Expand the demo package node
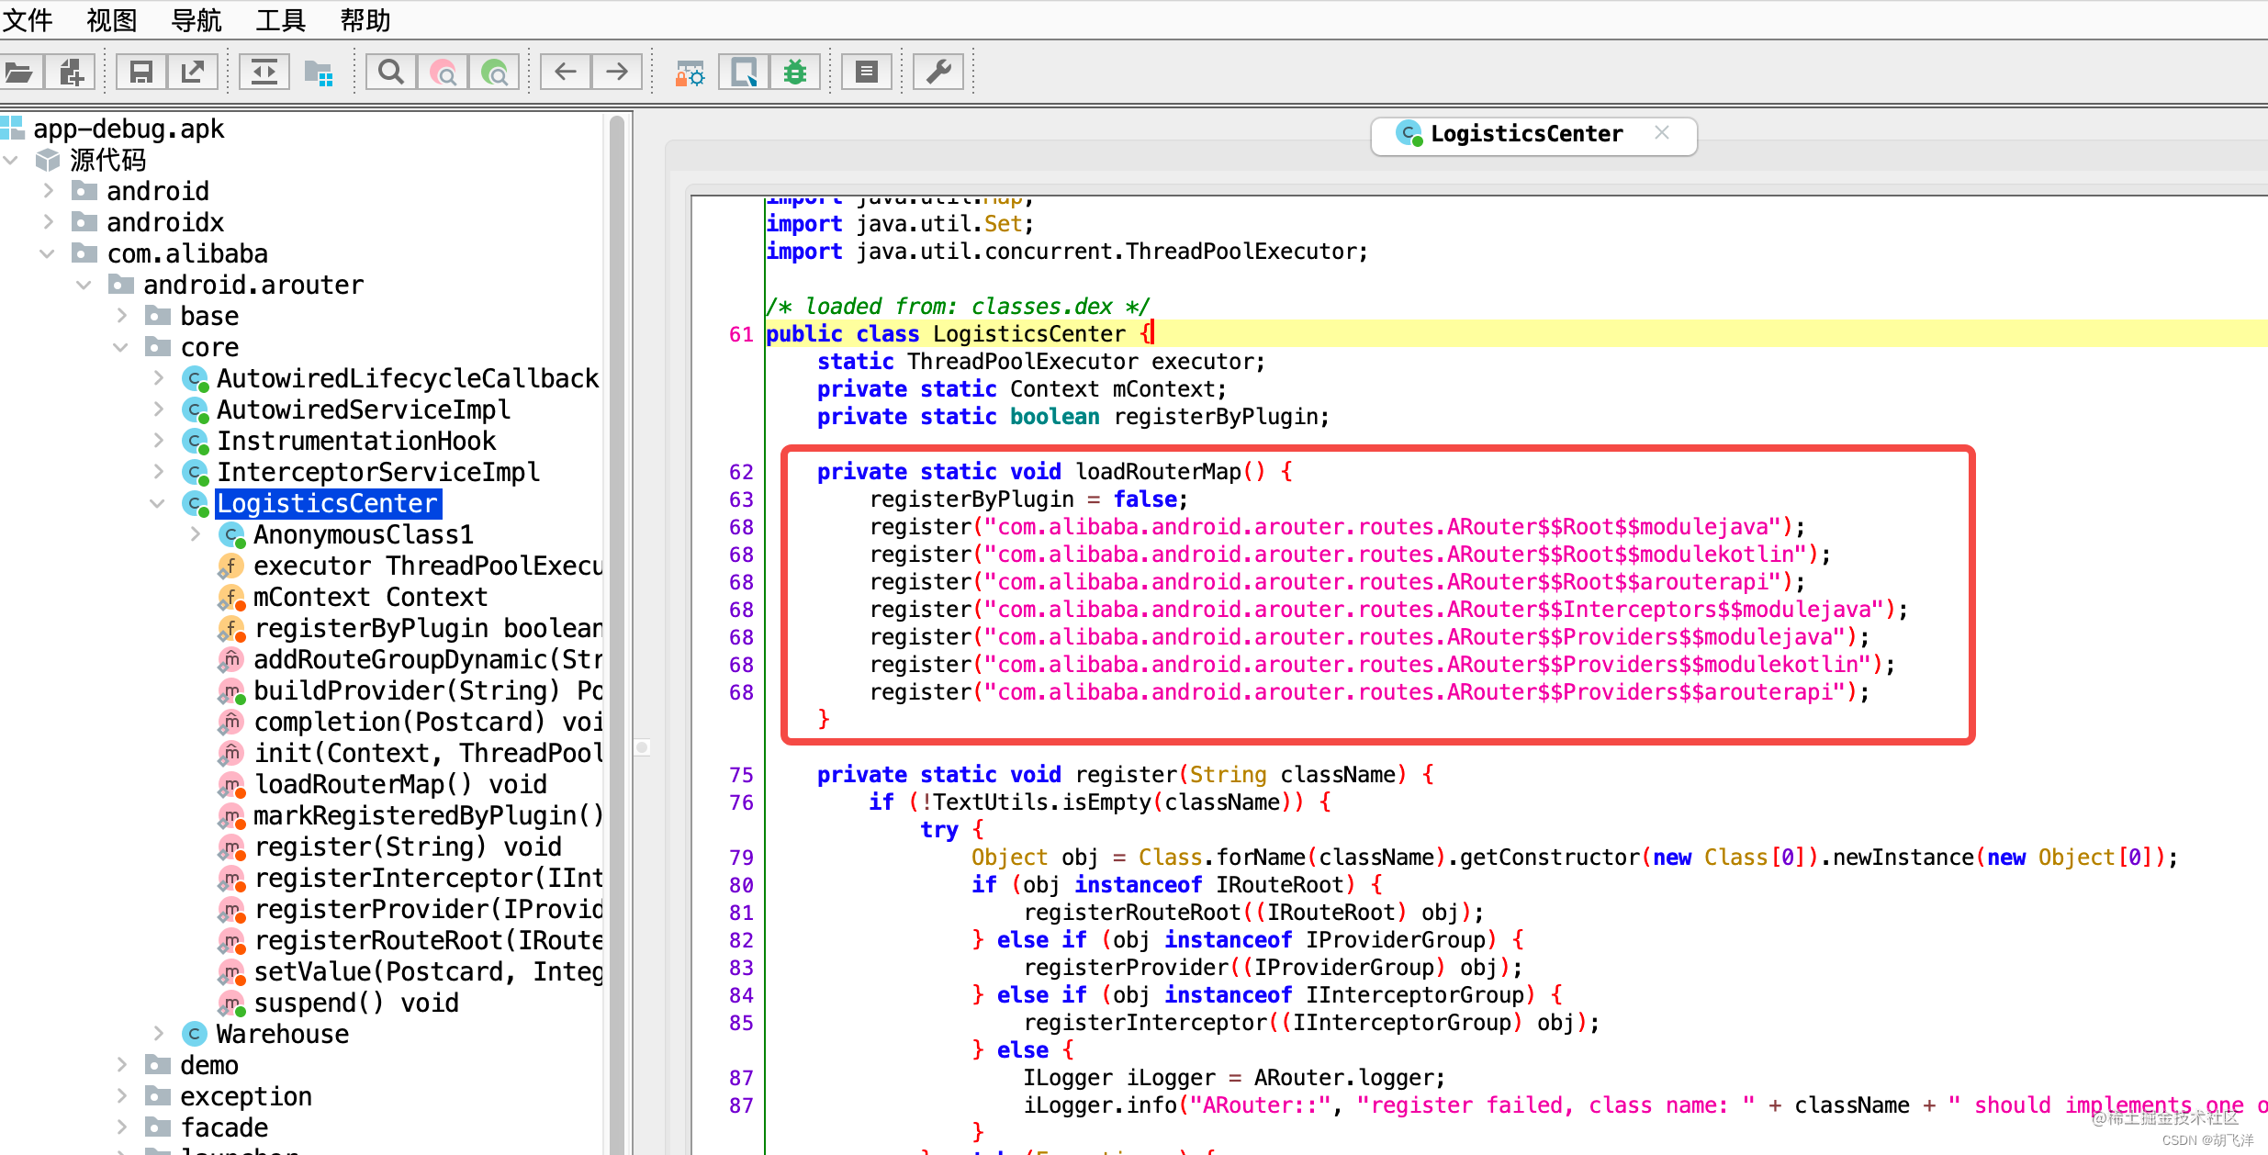 [121, 1065]
